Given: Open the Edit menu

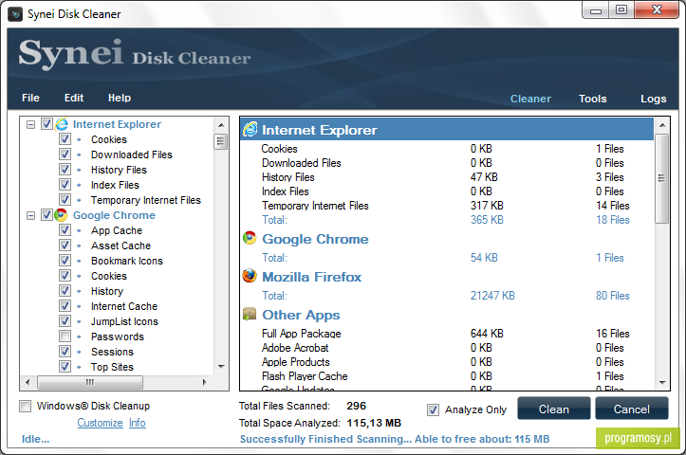Looking at the screenshot, I should (x=74, y=98).
